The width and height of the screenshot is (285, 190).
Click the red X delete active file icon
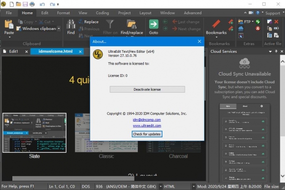[276, 22]
